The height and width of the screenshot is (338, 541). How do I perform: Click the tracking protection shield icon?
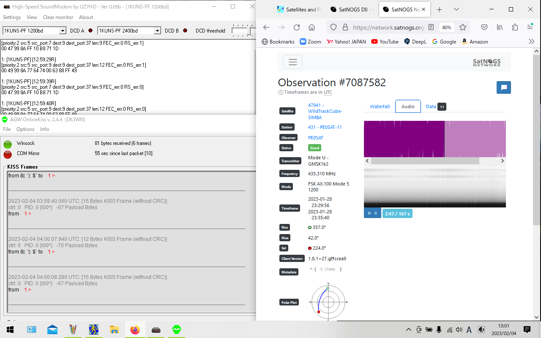point(333,27)
